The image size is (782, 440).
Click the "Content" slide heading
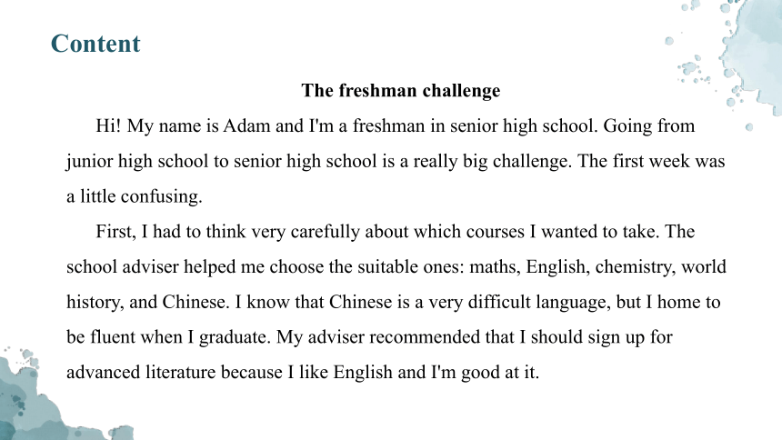coord(95,44)
